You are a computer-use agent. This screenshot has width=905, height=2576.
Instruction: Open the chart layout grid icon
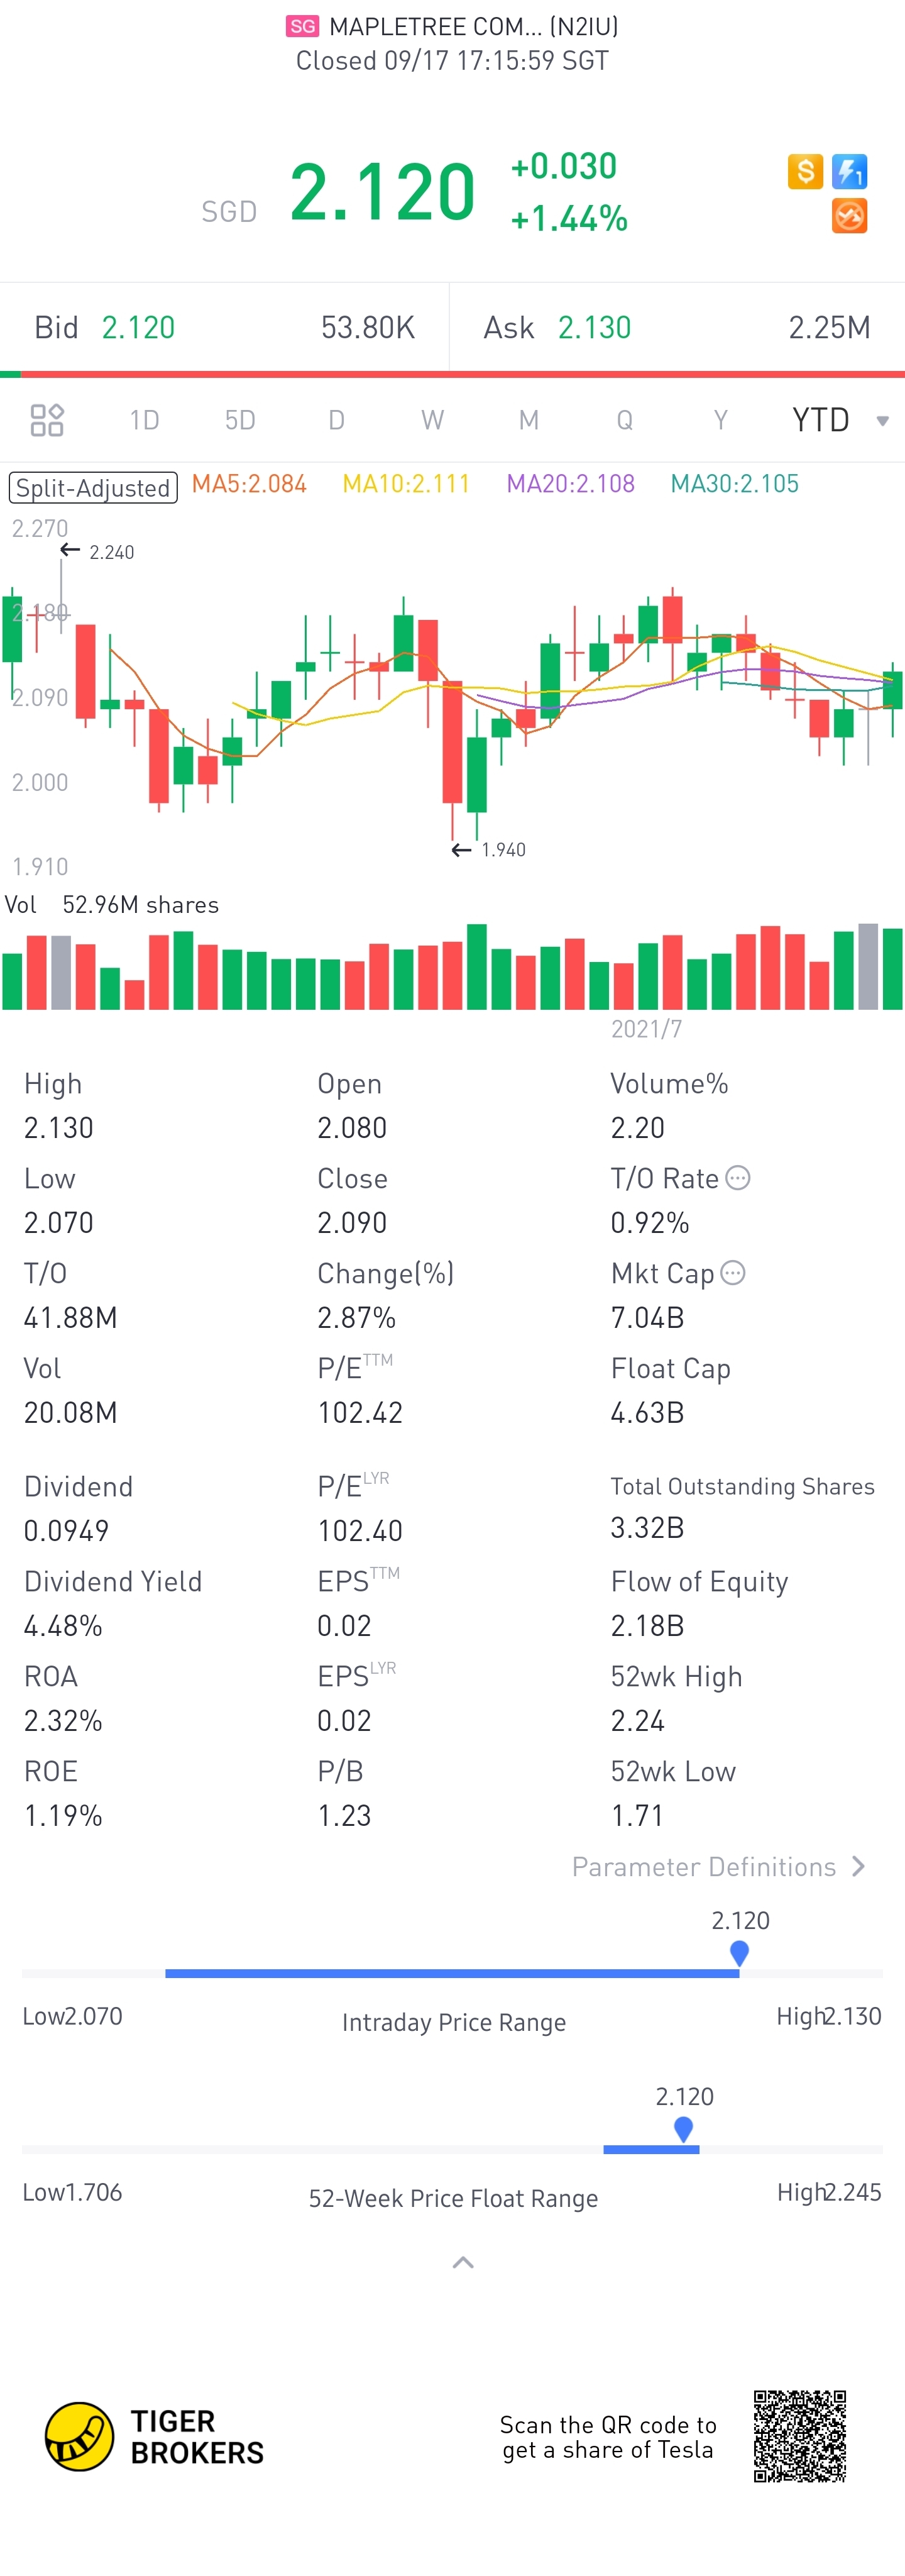(x=47, y=420)
